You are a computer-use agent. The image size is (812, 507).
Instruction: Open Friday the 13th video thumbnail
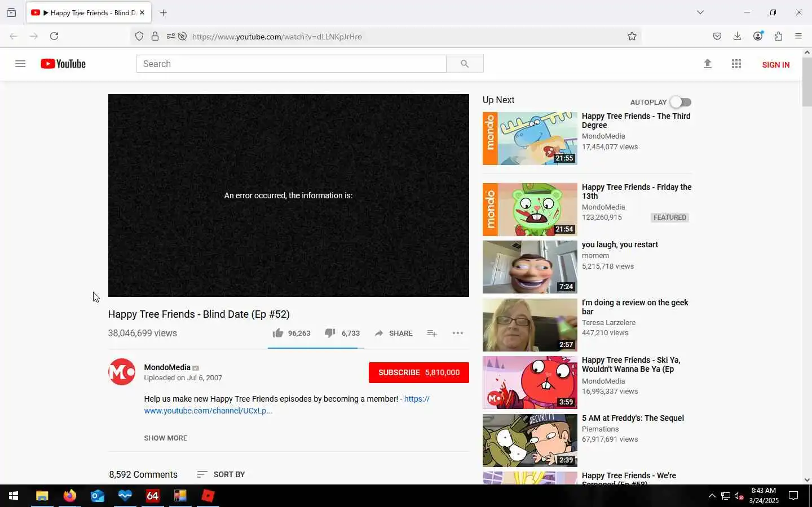coord(530,210)
